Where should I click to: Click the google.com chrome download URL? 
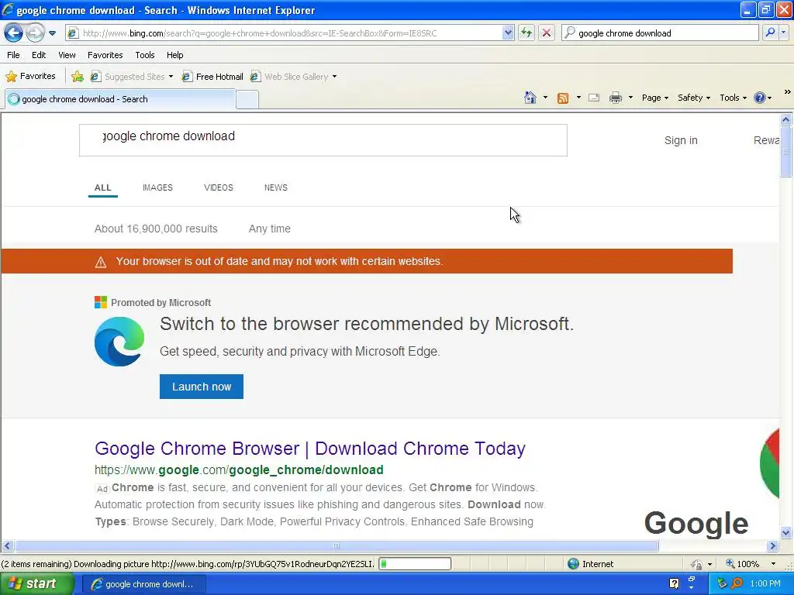239,470
